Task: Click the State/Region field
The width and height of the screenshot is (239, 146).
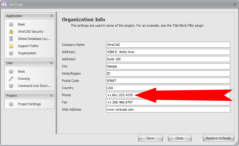Action: (x=168, y=73)
